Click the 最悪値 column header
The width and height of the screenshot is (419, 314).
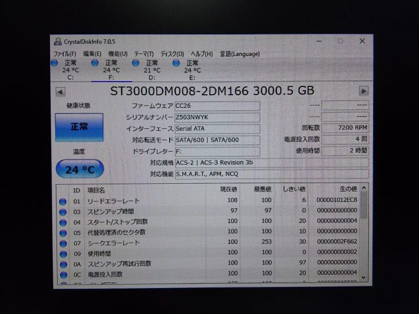point(257,189)
